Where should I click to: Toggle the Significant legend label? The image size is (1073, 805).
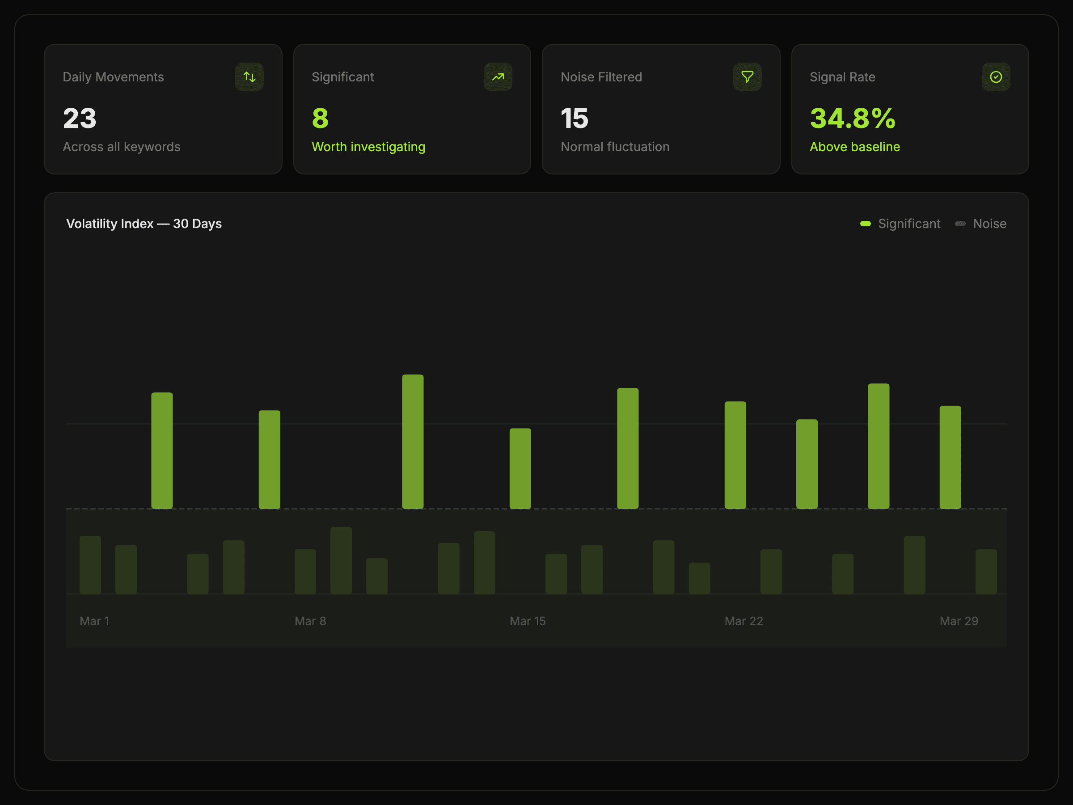pos(908,224)
